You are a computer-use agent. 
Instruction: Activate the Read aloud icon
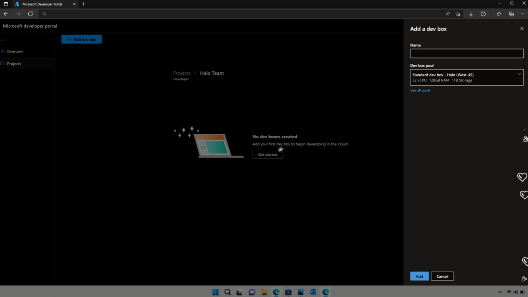click(x=447, y=14)
